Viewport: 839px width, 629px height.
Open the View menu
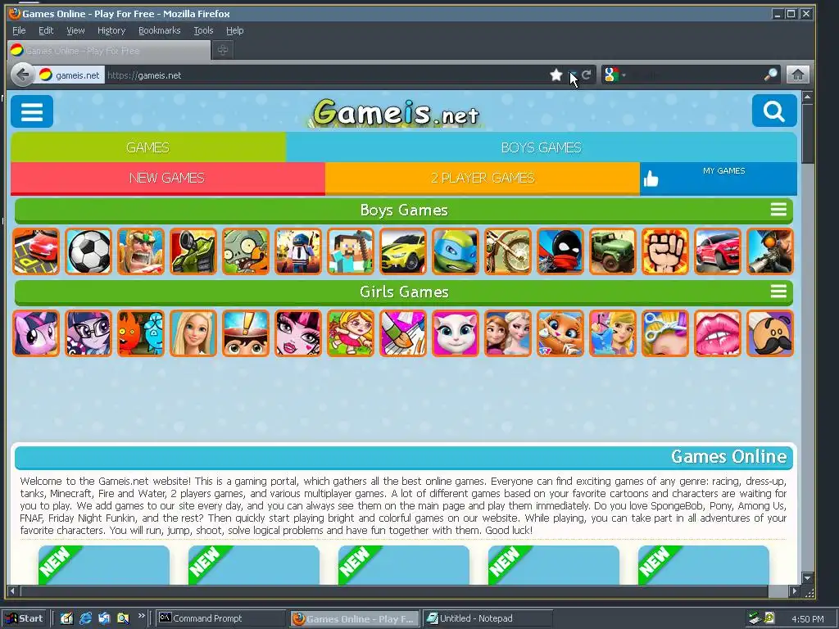point(75,30)
